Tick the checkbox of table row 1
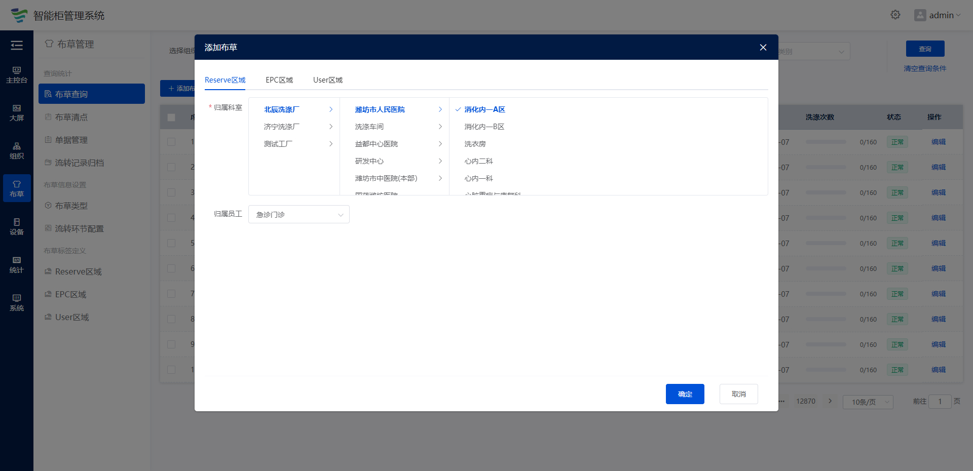 (171, 142)
